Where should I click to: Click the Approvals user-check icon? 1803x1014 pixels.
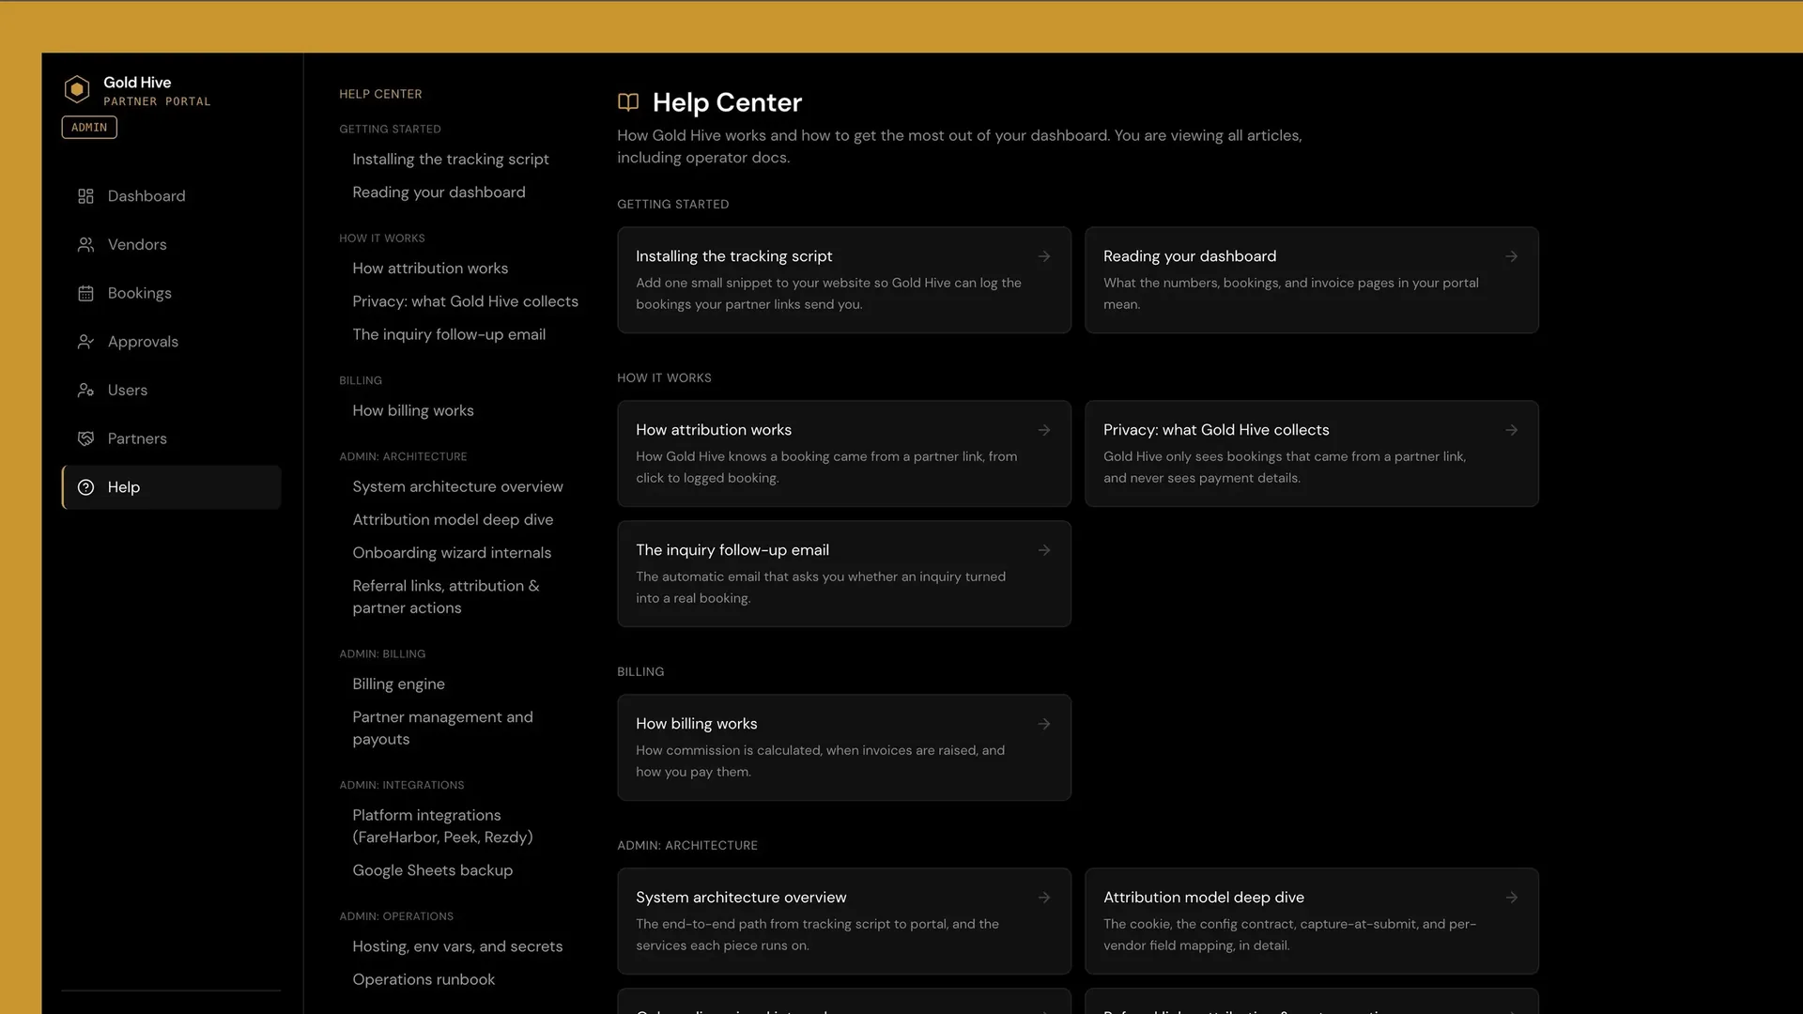tap(85, 342)
